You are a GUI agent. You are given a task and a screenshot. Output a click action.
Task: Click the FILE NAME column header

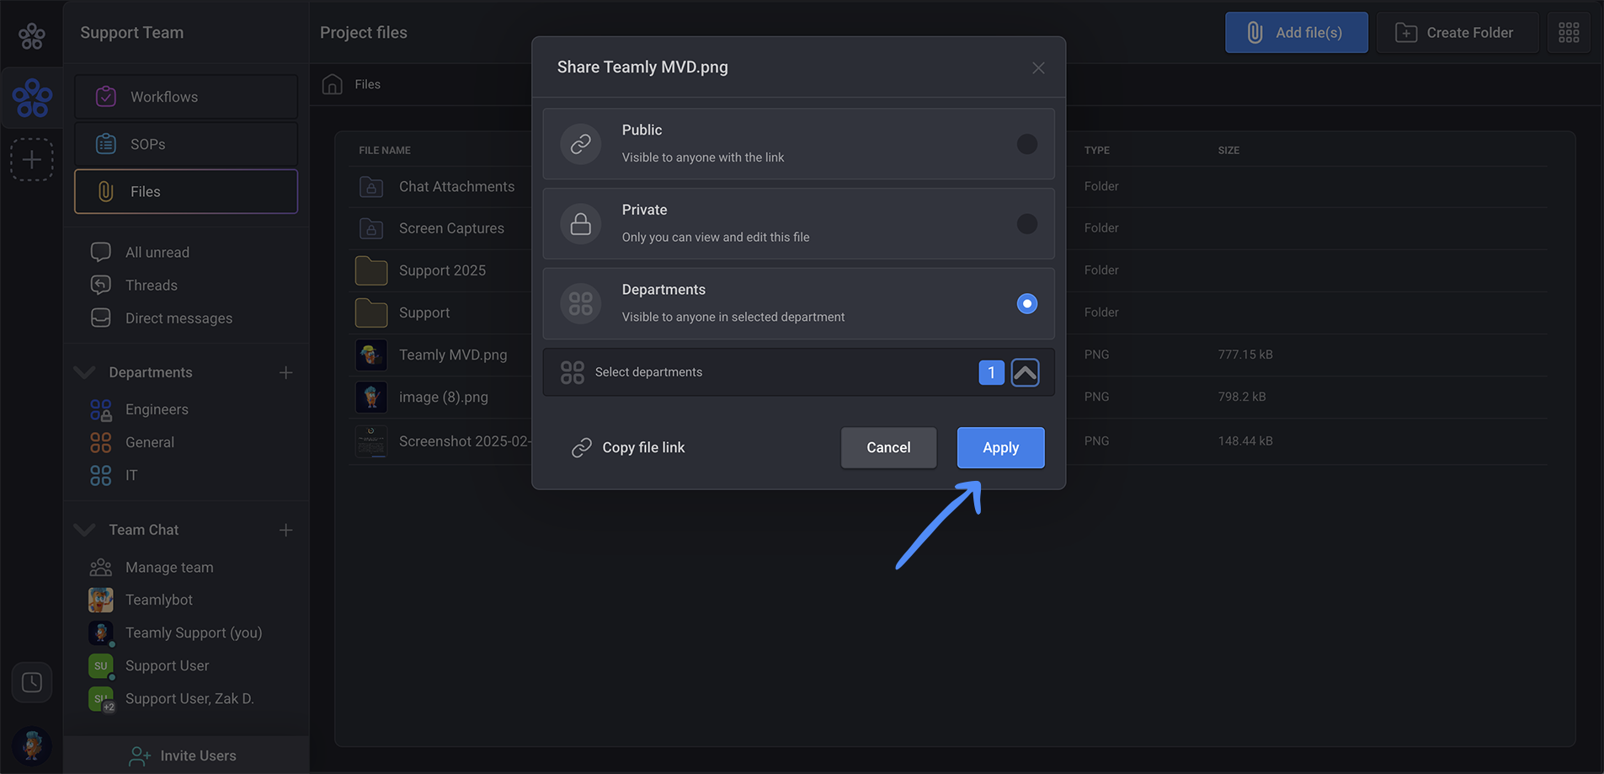pos(385,150)
